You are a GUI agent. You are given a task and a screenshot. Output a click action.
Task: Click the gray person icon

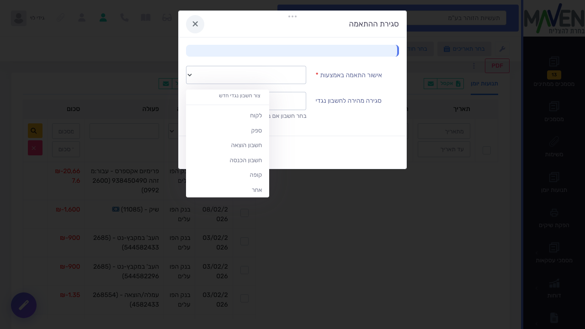82,17
